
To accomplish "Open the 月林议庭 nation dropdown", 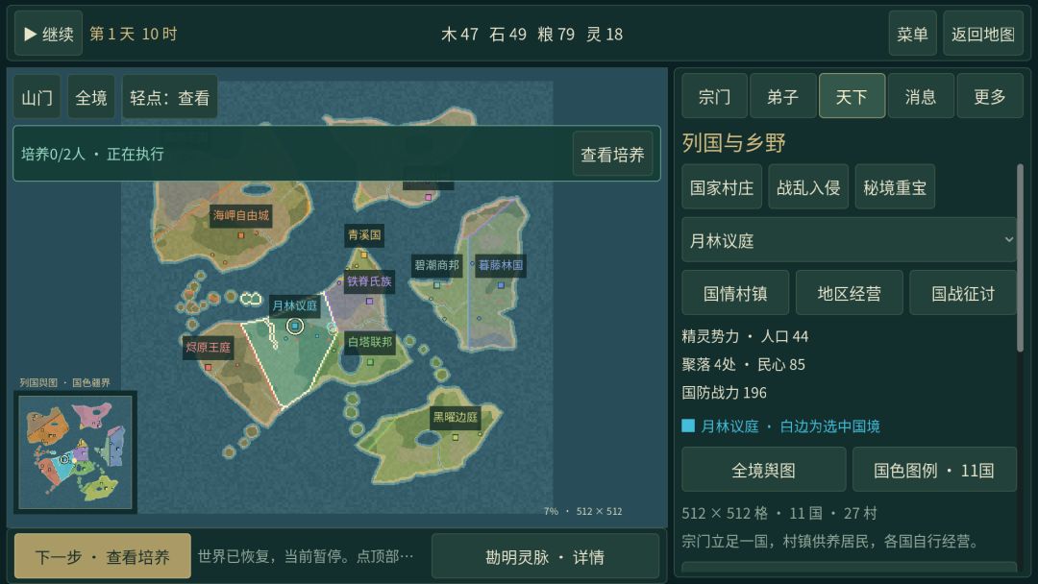I will [x=850, y=240].
